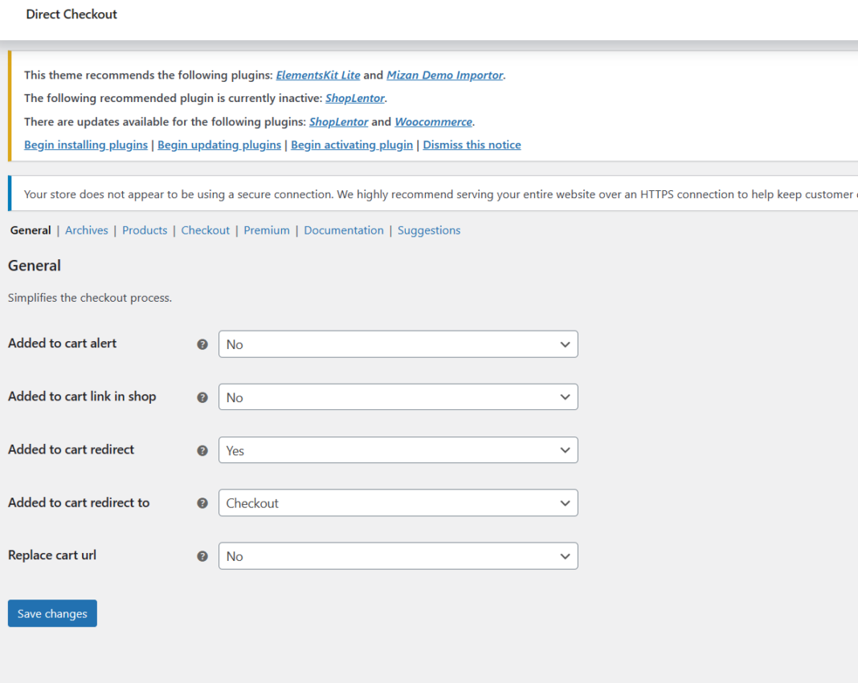Save changes to the settings

(x=52, y=613)
